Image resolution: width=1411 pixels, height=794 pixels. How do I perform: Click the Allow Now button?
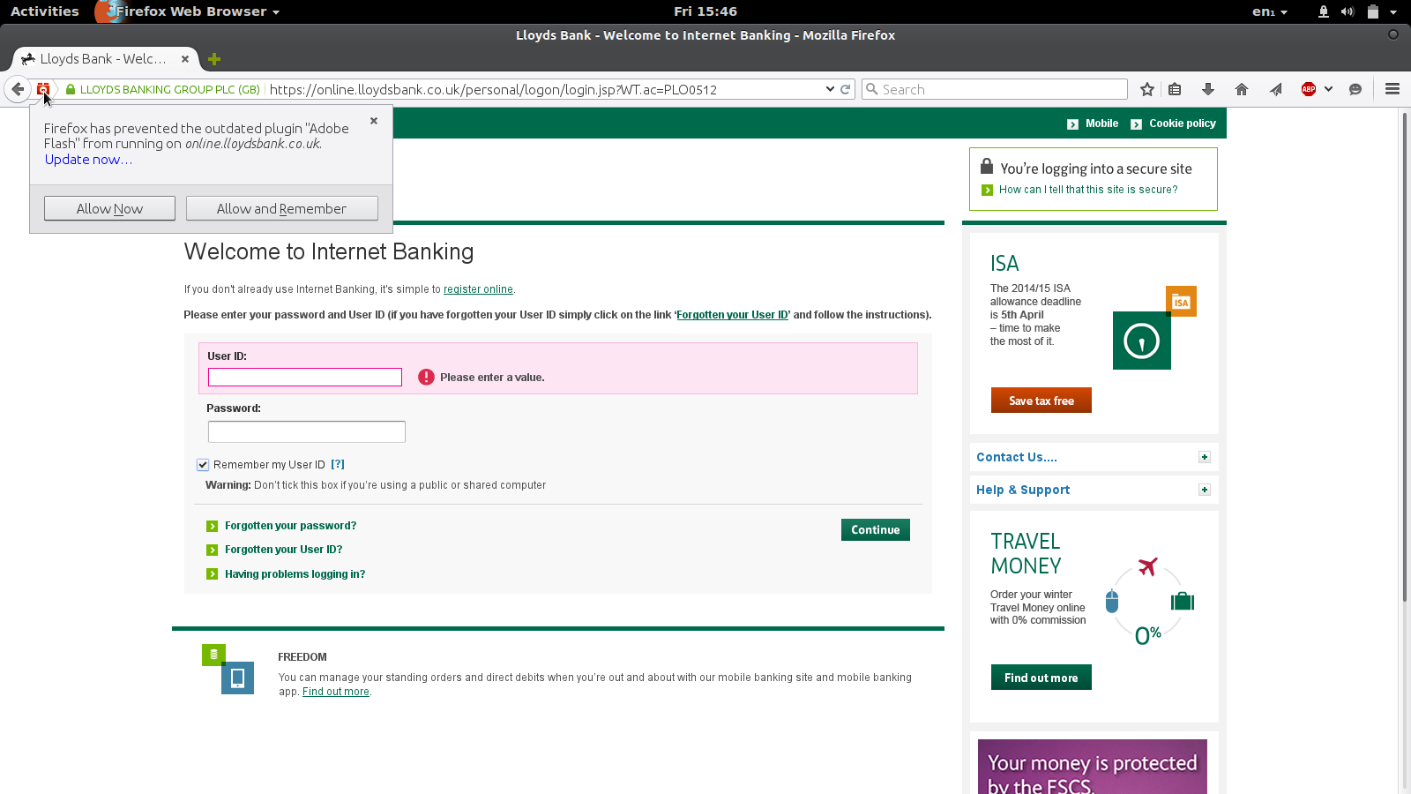(x=109, y=208)
